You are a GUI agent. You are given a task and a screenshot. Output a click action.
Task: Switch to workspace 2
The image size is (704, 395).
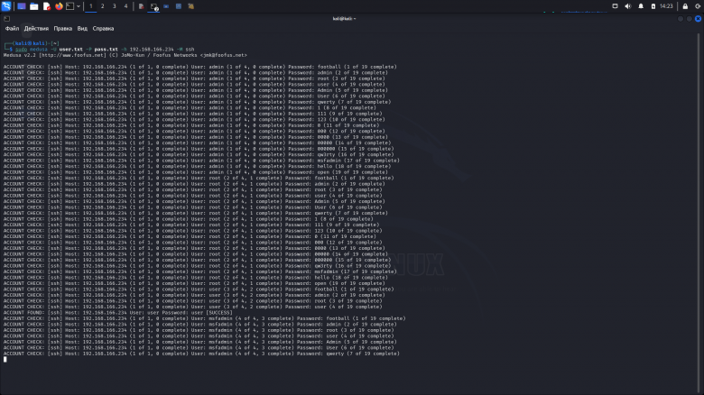point(102,6)
